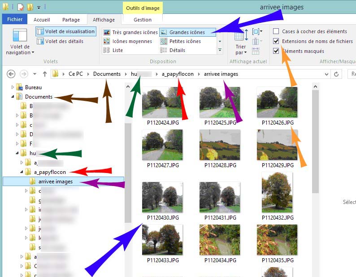Select thumbnail P1120430.JPG
Screen dimensions: 356x277
(163, 197)
